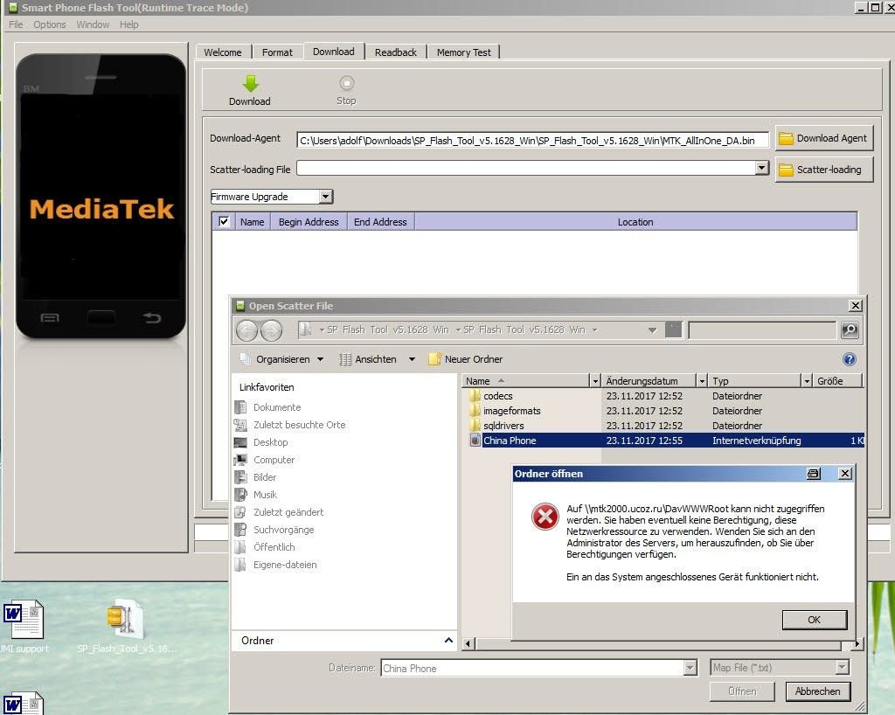The width and height of the screenshot is (895, 715).
Task: Click the Forward arrow in Open Scatter File
Action: (272, 330)
